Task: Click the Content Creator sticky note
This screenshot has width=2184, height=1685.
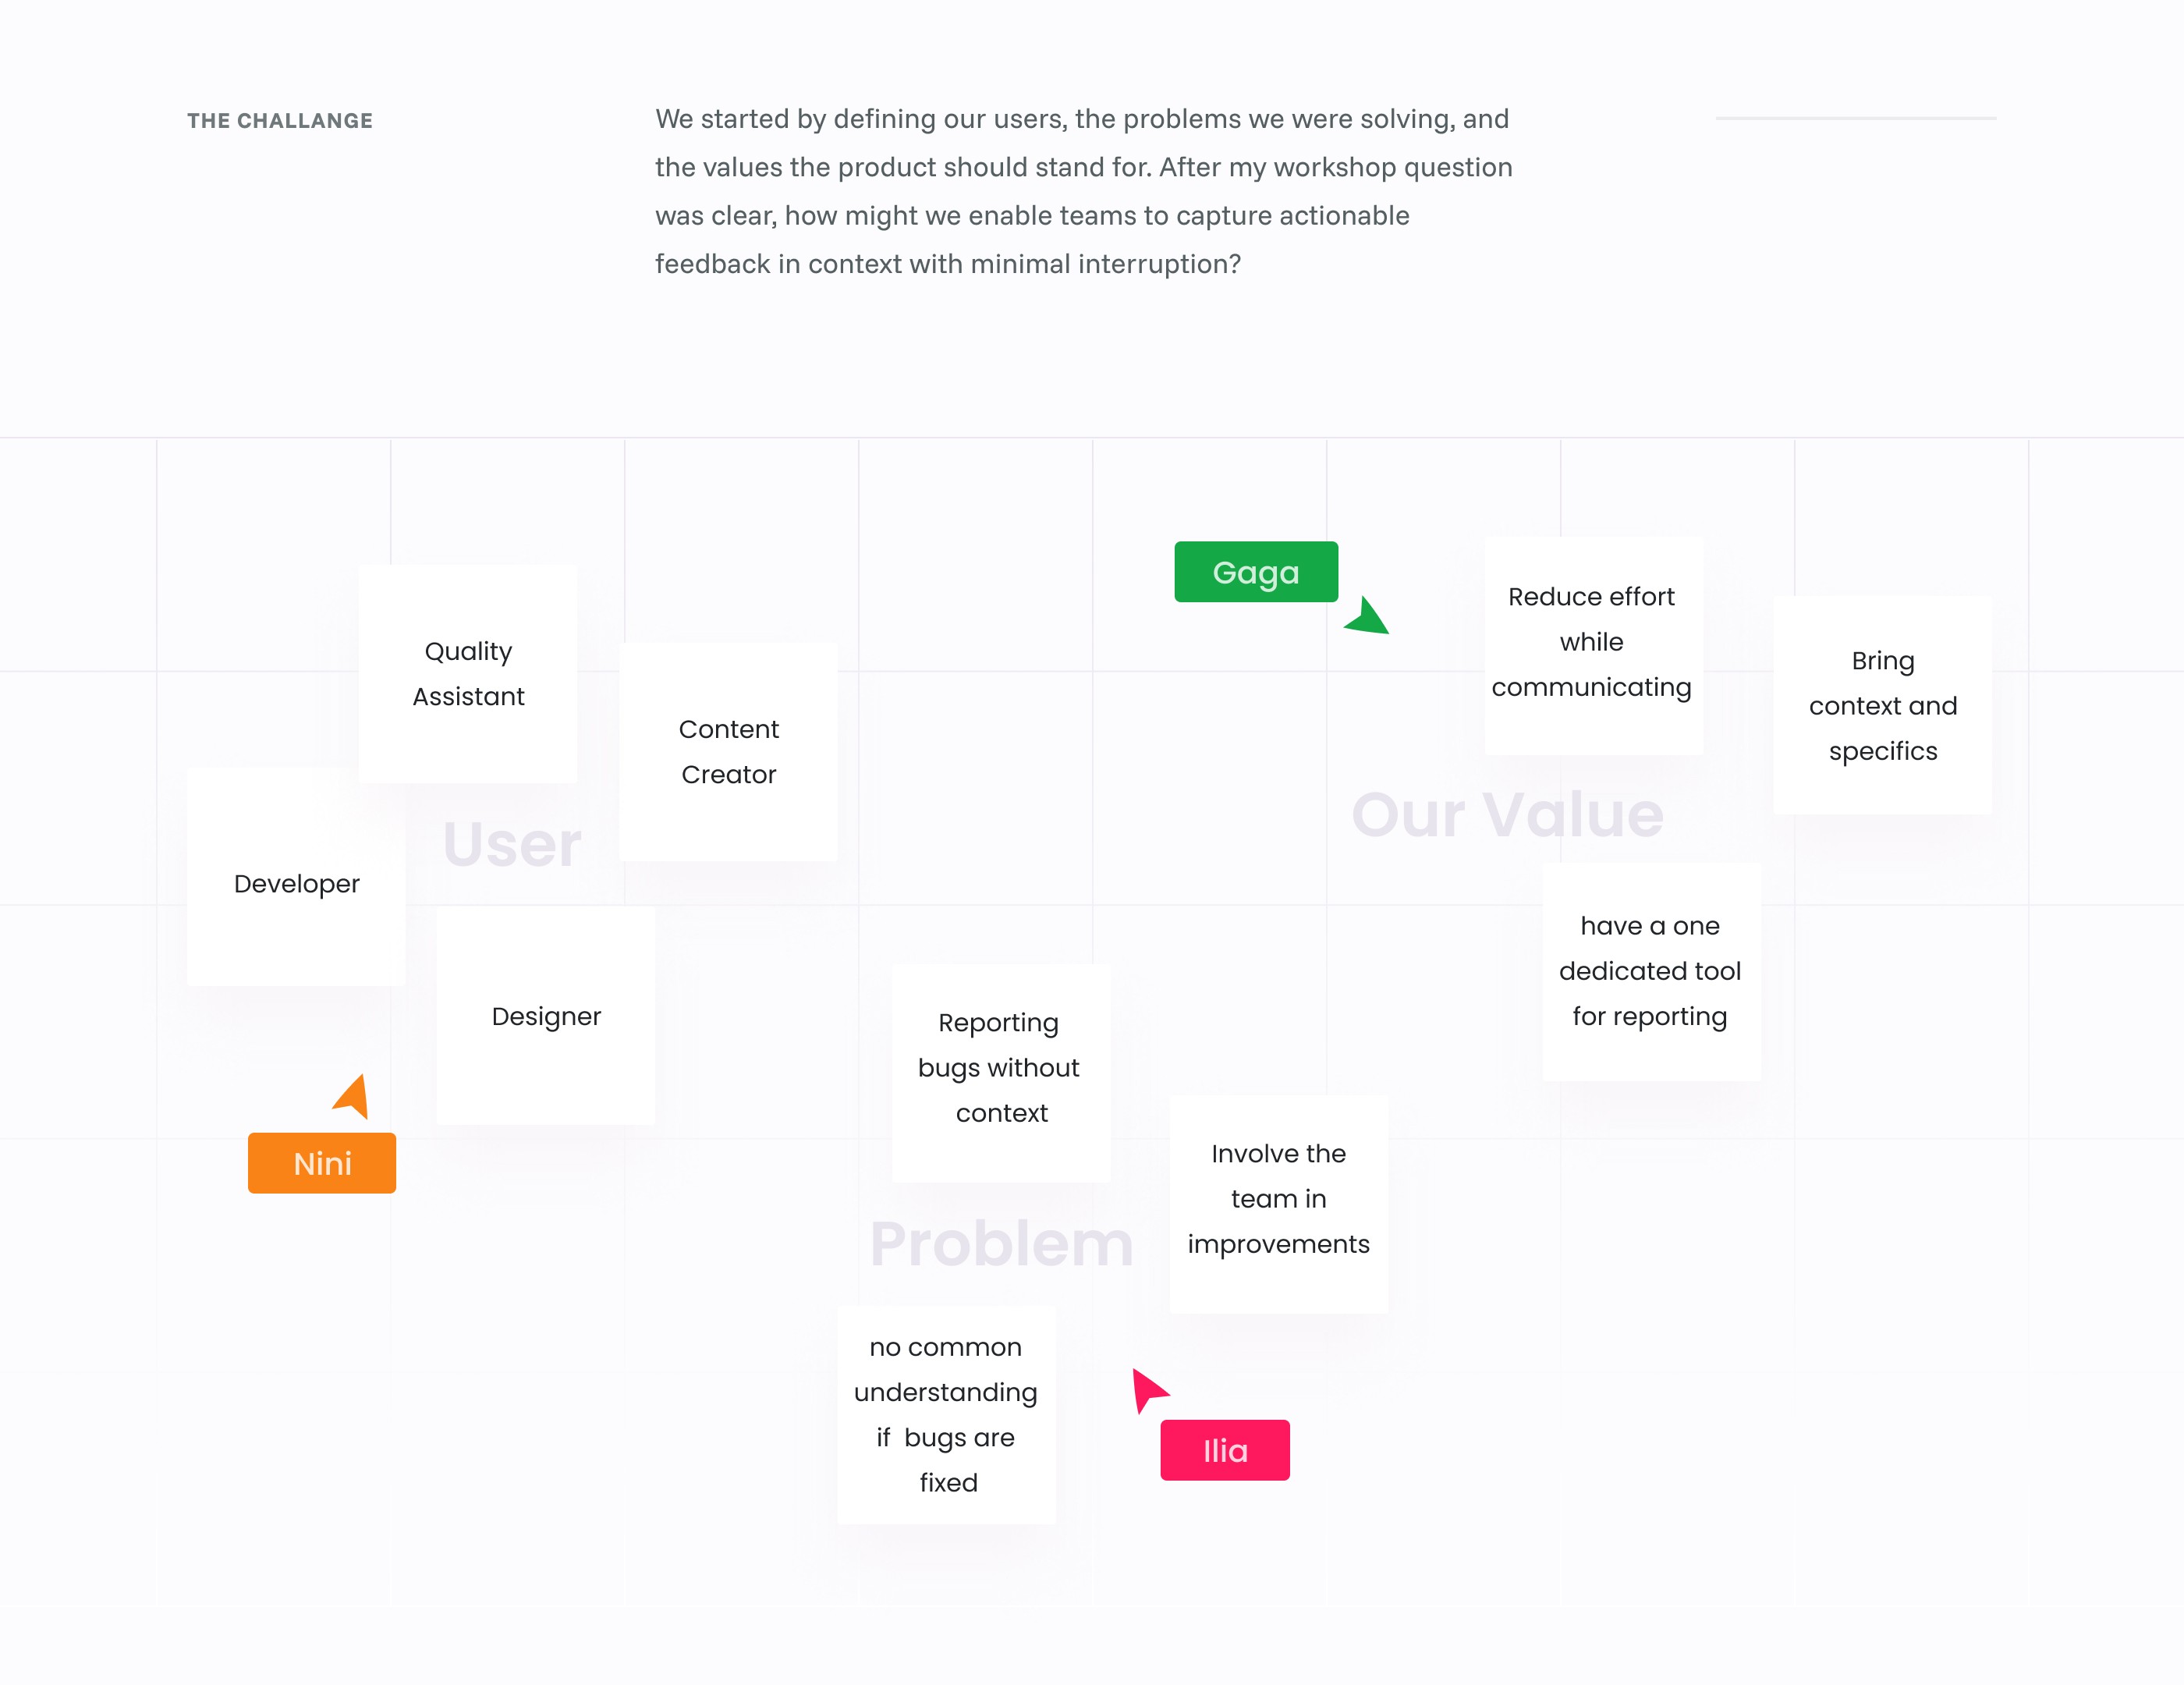Action: coord(728,751)
